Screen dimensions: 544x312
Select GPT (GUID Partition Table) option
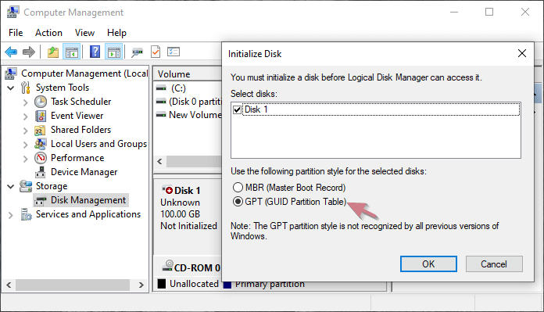pyautogui.click(x=238, y=202)
